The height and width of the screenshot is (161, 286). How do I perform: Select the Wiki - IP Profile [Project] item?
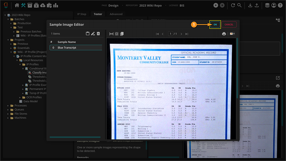tap(32, 52)
